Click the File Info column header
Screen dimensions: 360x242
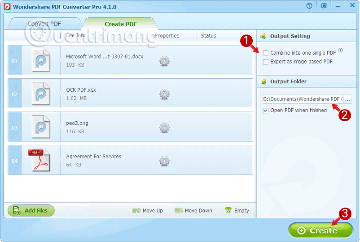(75, 35)
